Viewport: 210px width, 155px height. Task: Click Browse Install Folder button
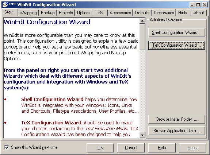177,119
